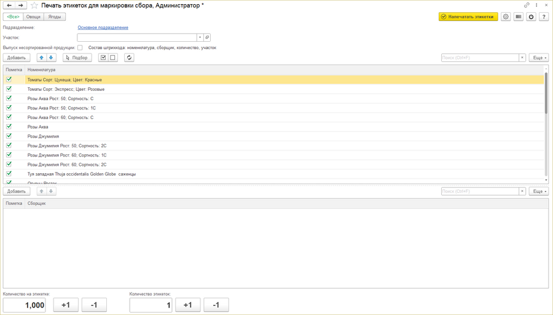
Task: Open the three-dot form menu
Action: [x=537, y=6]
